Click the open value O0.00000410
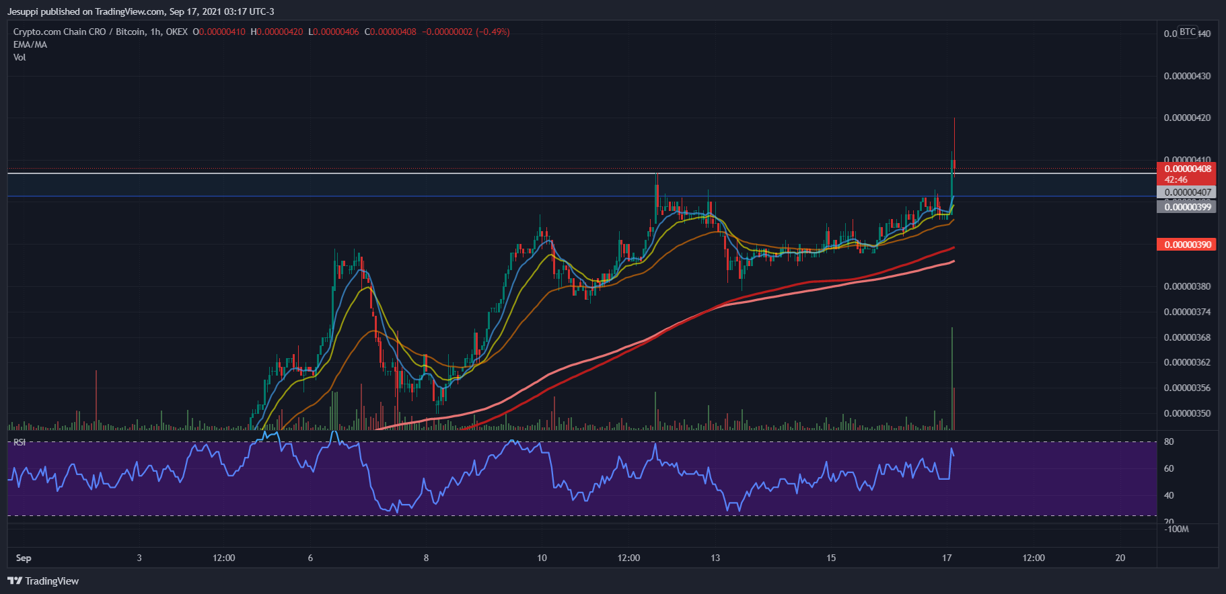 [x=219, y=32]
